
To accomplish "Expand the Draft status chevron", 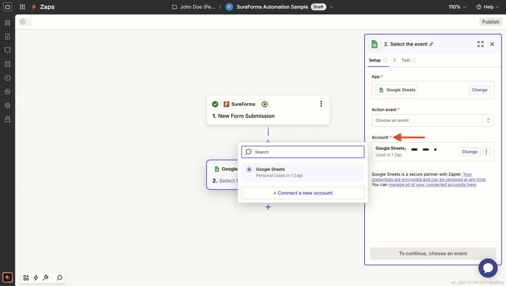I will pyautogui.click(x=331, y=6).
